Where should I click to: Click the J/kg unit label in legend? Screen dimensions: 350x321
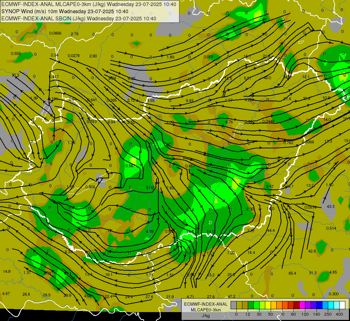(206, 316)
